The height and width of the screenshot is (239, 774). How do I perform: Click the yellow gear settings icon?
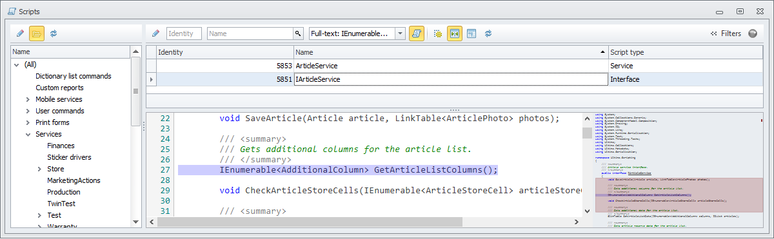point(438,33)
